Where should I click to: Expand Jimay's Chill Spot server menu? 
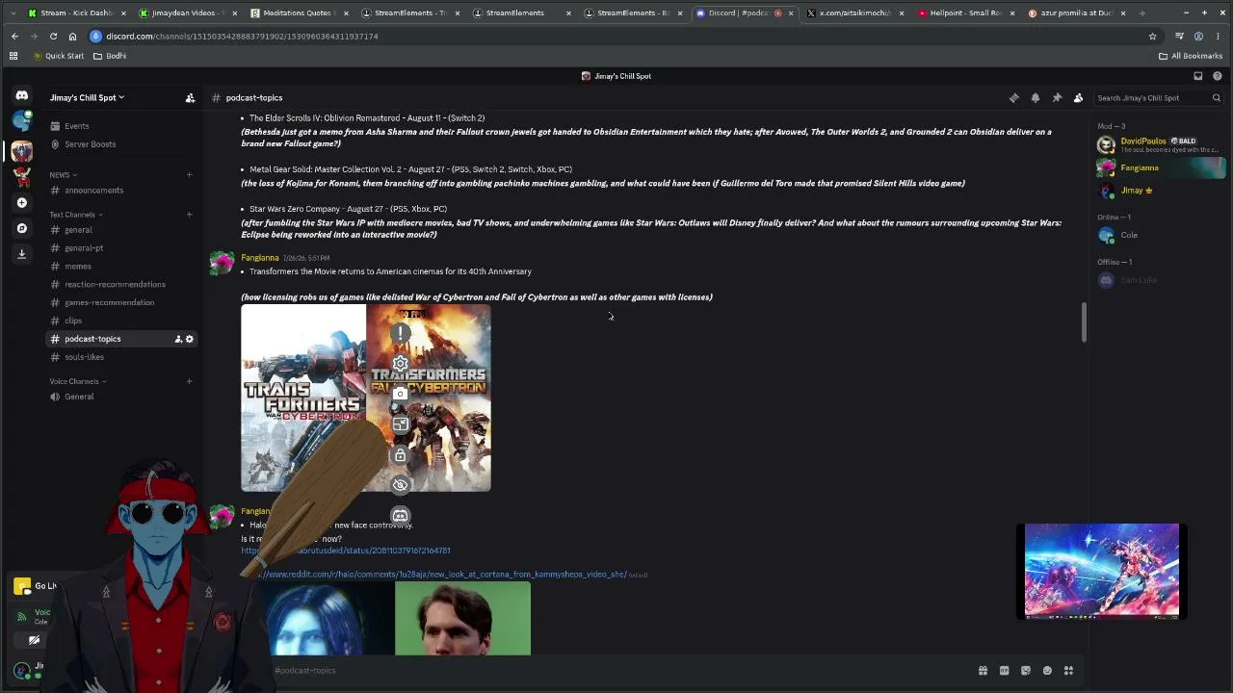pos(87,98)
